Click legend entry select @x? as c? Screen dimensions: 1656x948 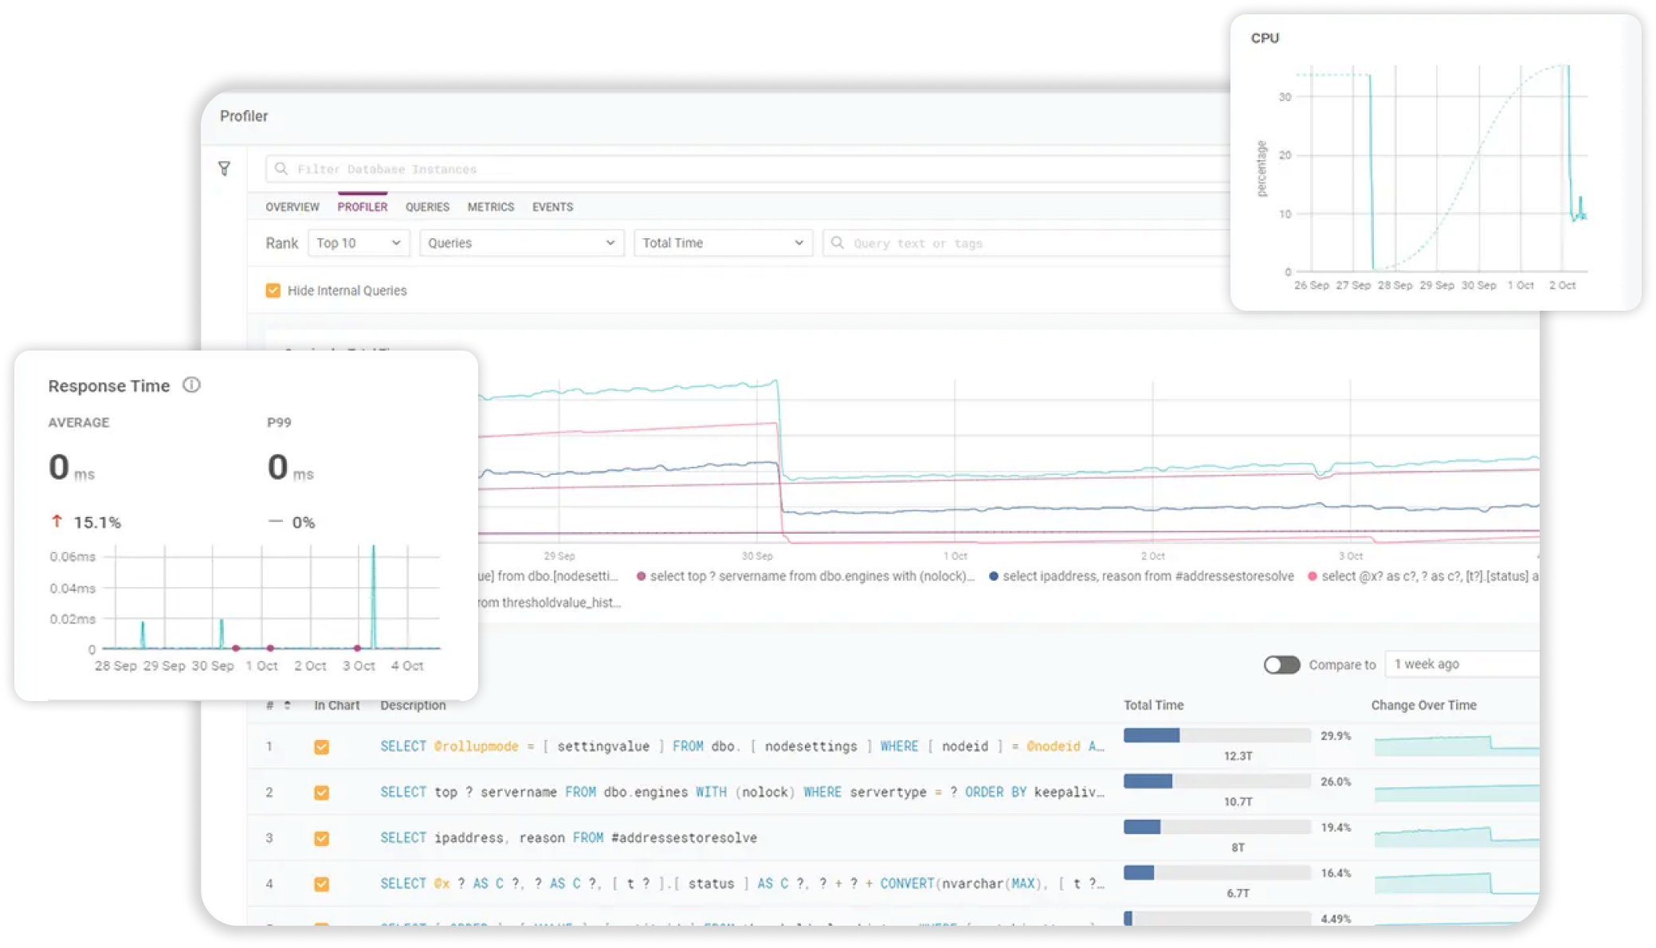1423,576
